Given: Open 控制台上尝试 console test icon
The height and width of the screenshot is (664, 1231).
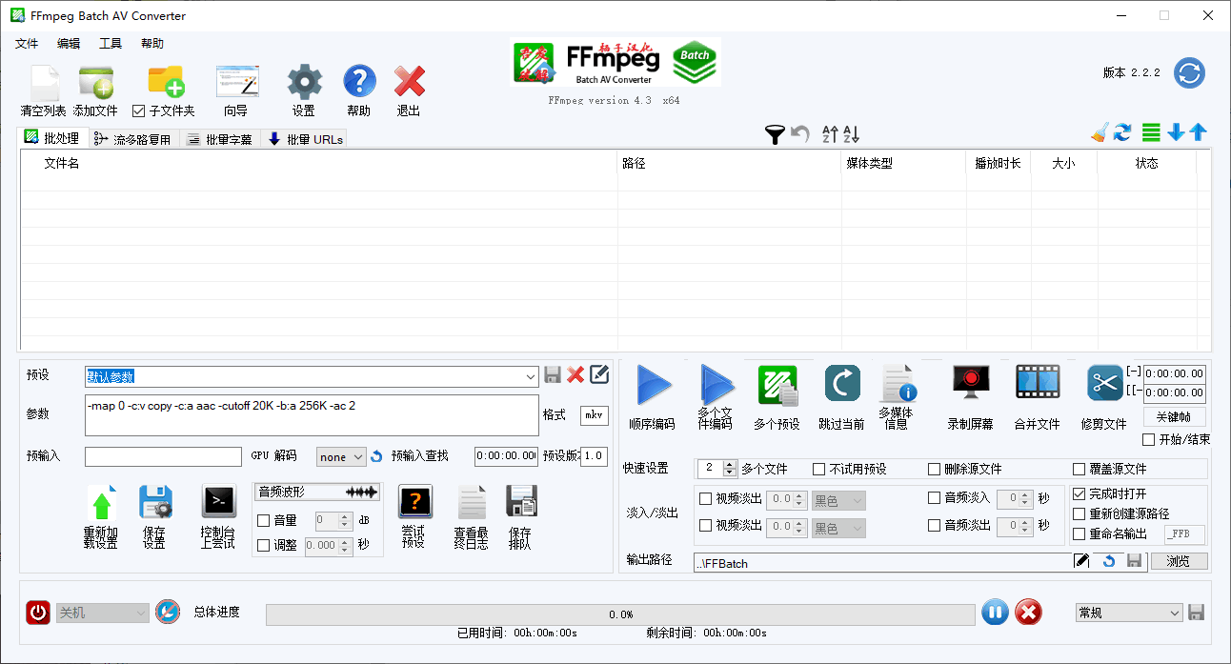Looking at the screenshot, I should click(x=218, y=501).
